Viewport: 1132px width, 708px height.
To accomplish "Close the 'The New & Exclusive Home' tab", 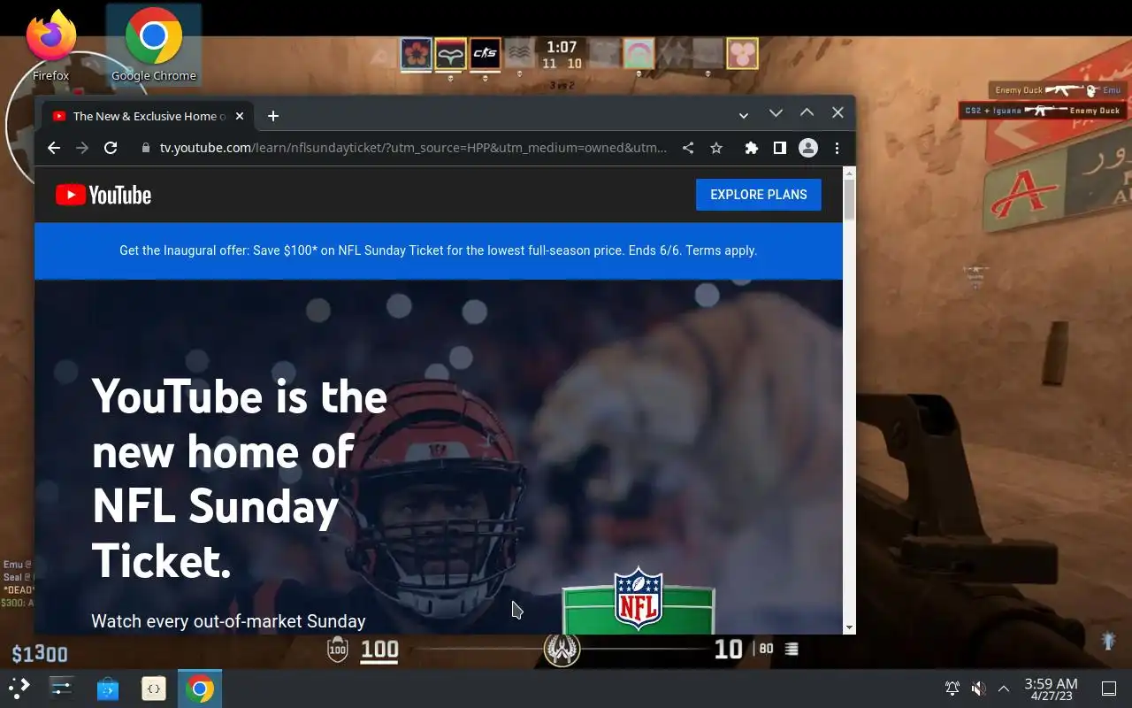I will (x=240, y=116).
